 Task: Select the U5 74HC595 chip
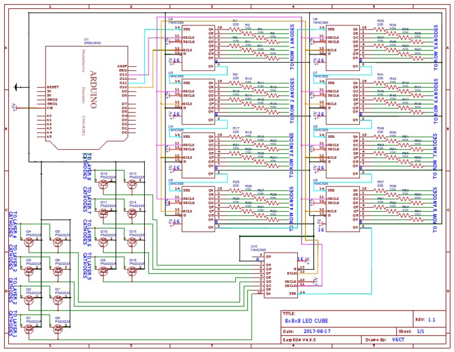tap(199, 209)
